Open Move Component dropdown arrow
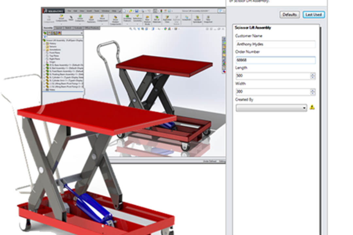The height and width of the screenshot is (235, 353). [102, 24]
